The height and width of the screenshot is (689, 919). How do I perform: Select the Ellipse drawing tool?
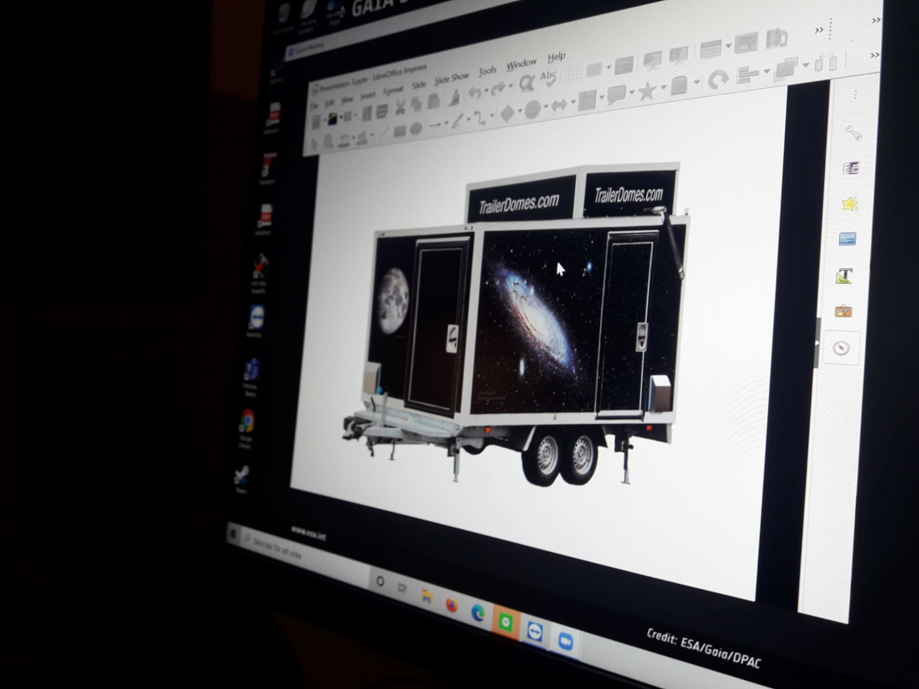416,129
